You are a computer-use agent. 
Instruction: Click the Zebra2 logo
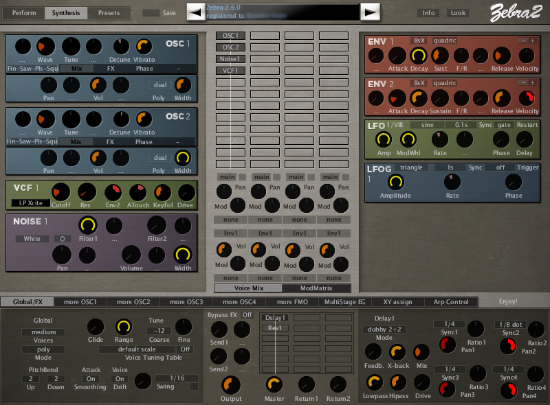click(516, 12)
